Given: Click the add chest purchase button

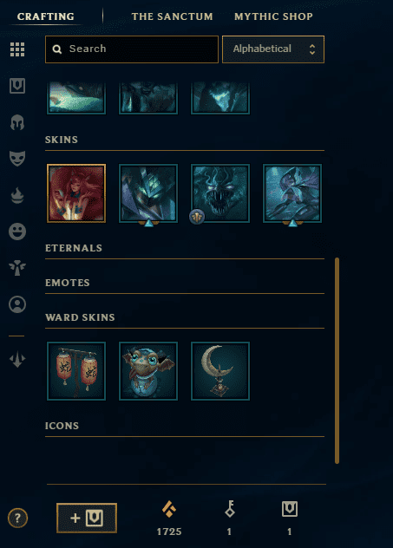Looking at the screenshot, I should point(87,518).
